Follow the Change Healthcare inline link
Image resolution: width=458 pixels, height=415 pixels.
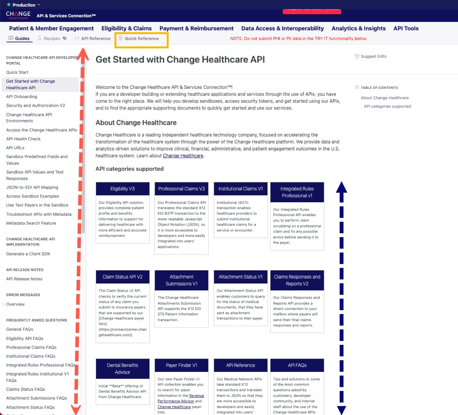183,156
